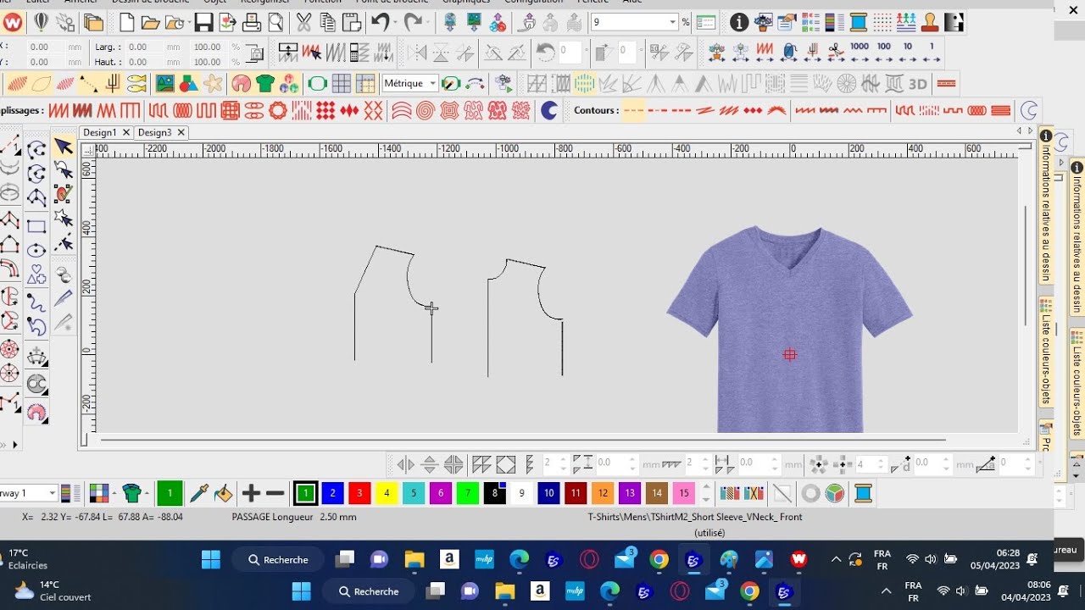The width and height of the screenshot is (1085, 610).
Task: Close the Design3 tab
Action: pos(181,132)
